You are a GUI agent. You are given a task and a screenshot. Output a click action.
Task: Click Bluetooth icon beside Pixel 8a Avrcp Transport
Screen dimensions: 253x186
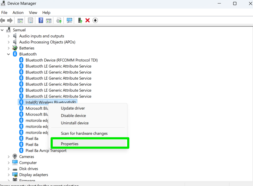tap(21, 150)
